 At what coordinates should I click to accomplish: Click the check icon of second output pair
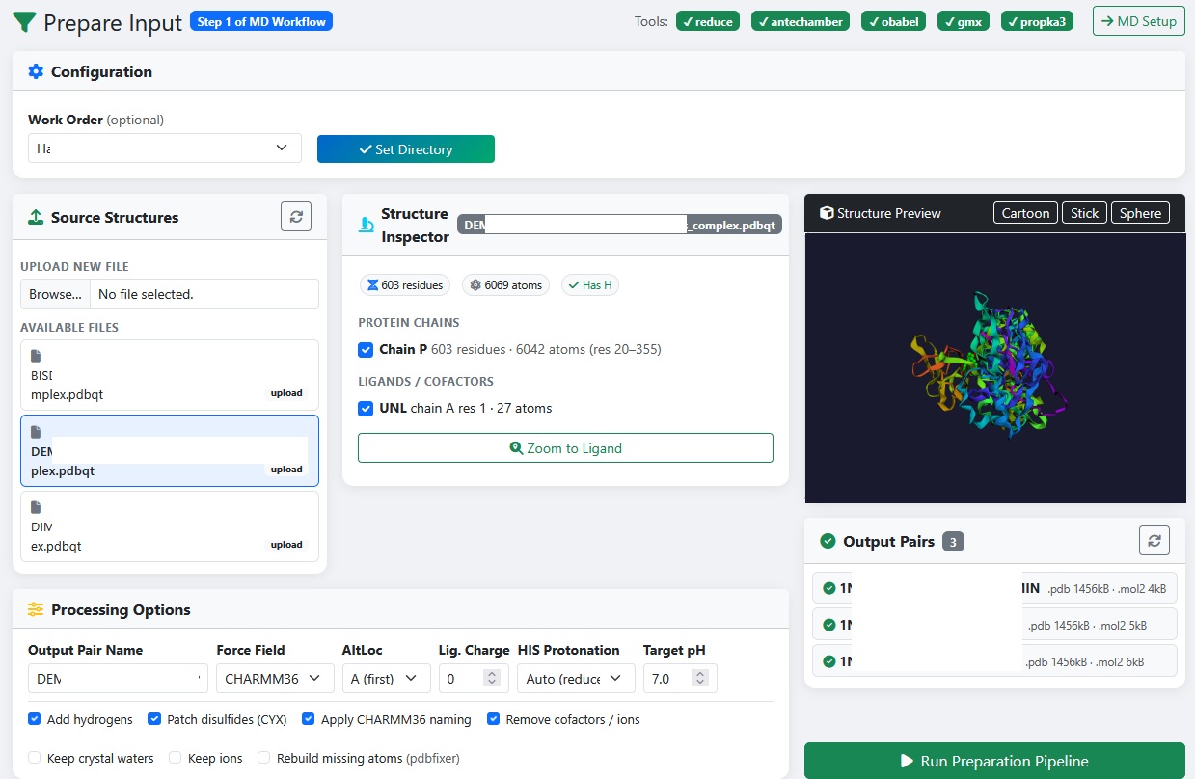(829, 625)
